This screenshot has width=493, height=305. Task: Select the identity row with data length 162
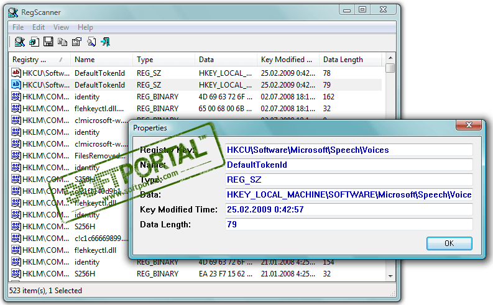[x=196, y=96]
